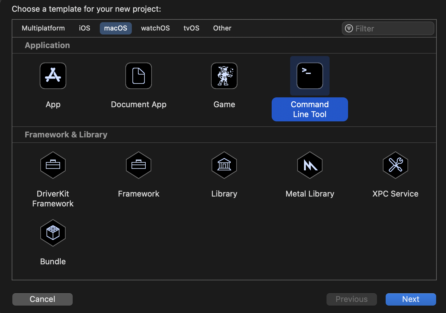Switch to the iOS tab
The width and height of the screenshot is (446, 313).
click(x=85, y=28)
